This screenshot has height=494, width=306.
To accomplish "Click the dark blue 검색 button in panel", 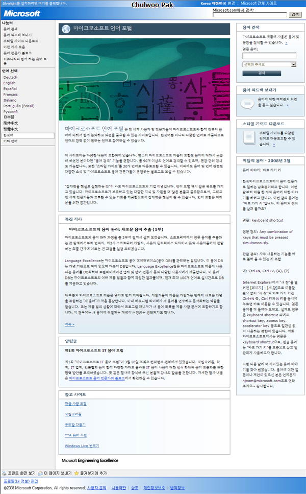I will tap(262, 73).
